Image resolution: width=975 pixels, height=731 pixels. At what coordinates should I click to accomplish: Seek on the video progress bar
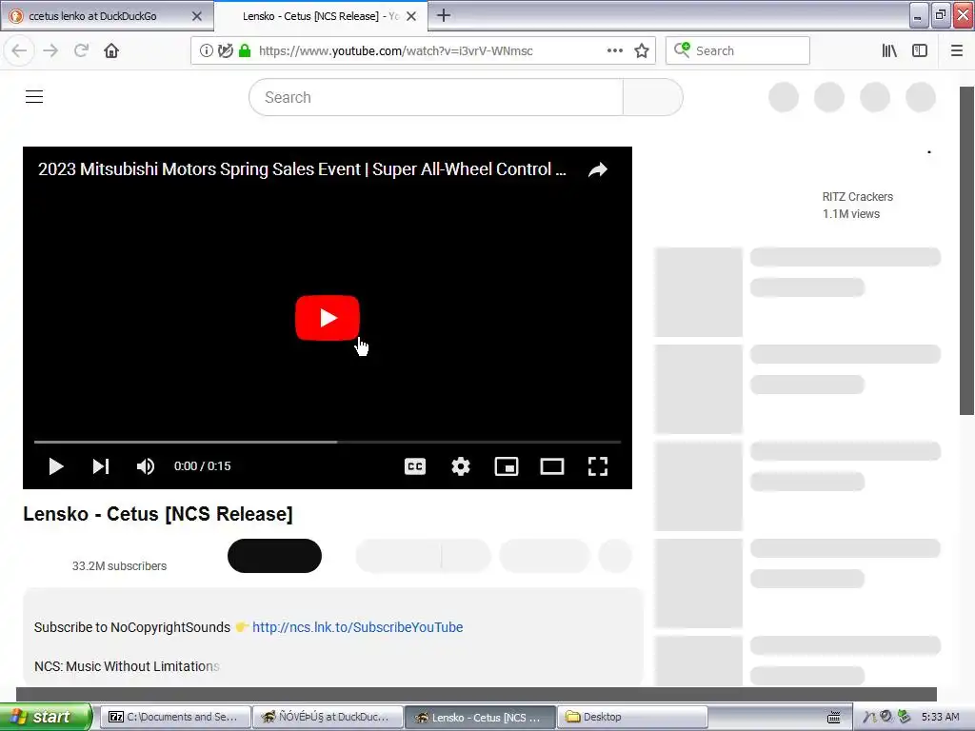coord(328,442)
